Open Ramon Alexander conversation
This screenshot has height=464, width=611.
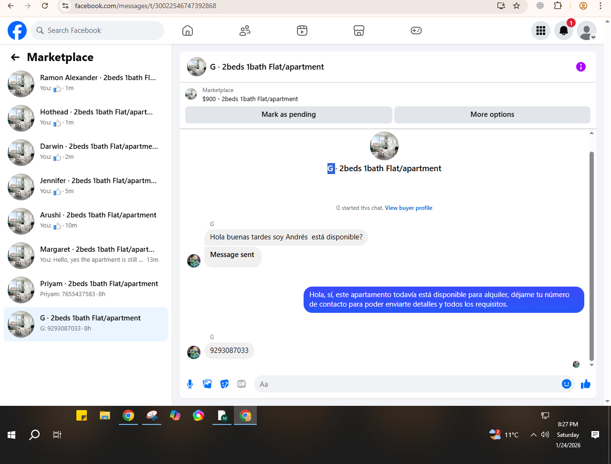86,84
